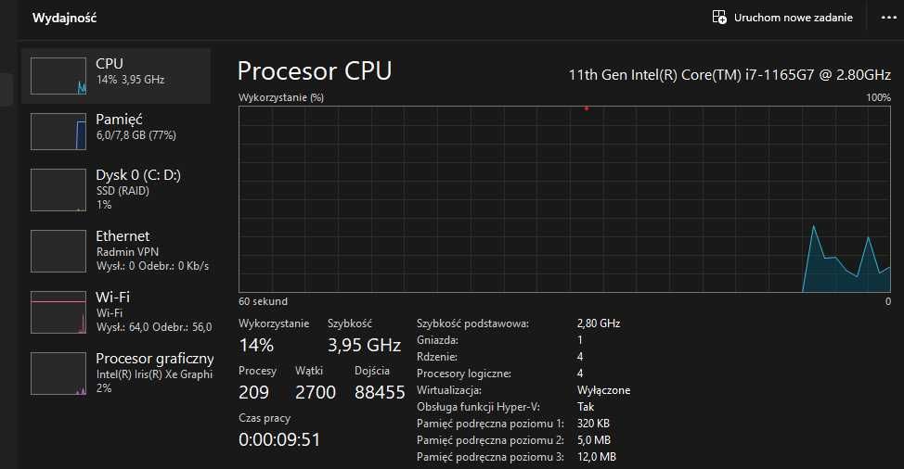Click the 'Wyłączone' Wirtualizacja value
904x469 pixels.
coord(603,390)
